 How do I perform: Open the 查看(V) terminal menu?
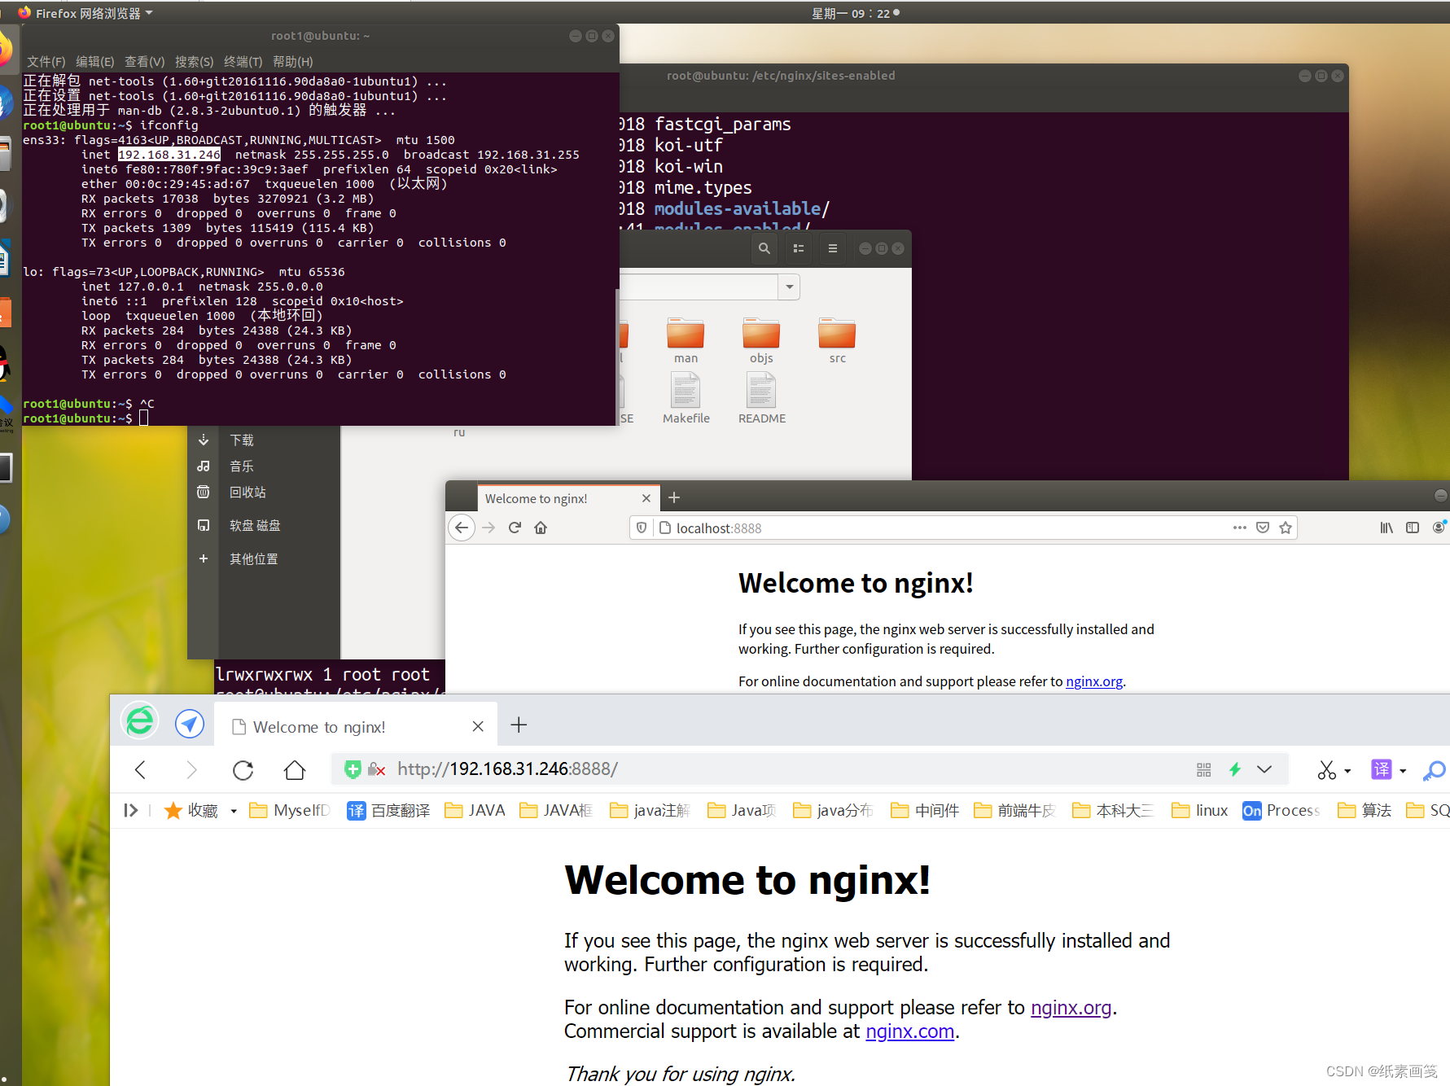pos(145,62)
